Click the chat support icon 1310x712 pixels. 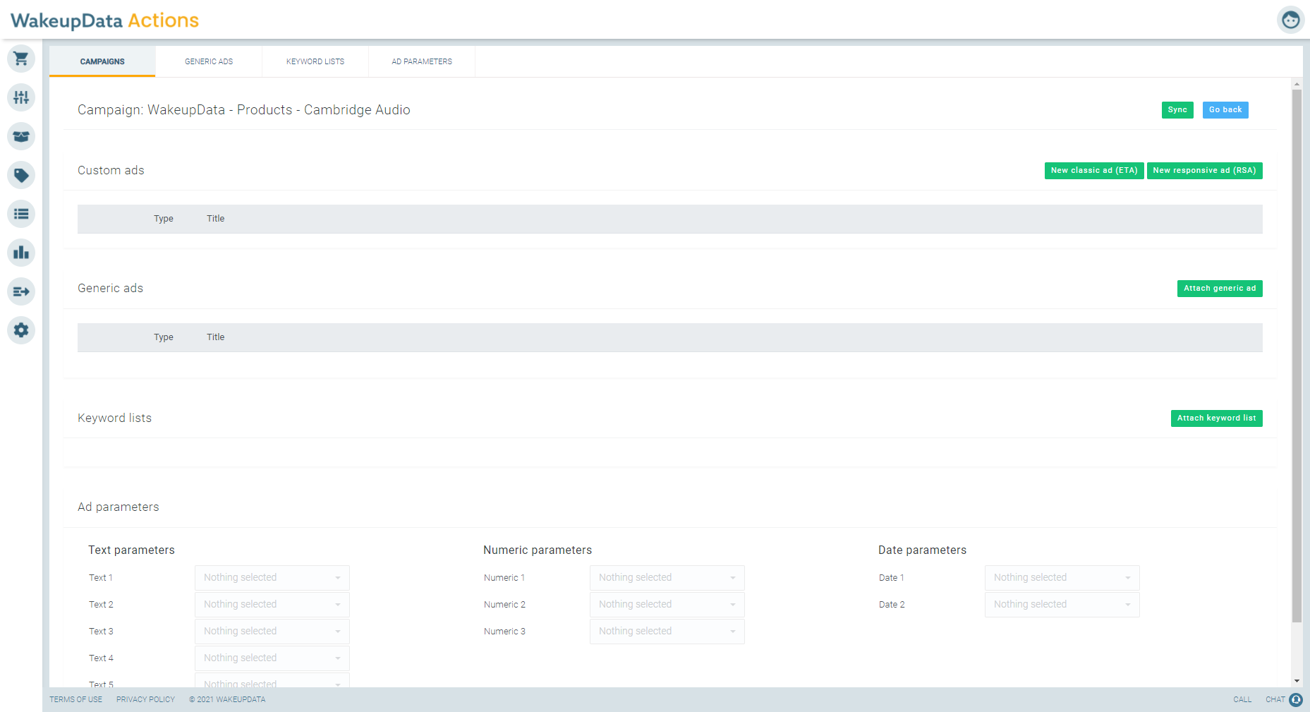coord(1296,699)
